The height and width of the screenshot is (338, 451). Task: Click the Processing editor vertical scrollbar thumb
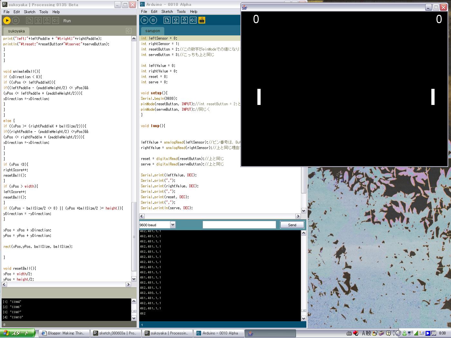(134, 237)
